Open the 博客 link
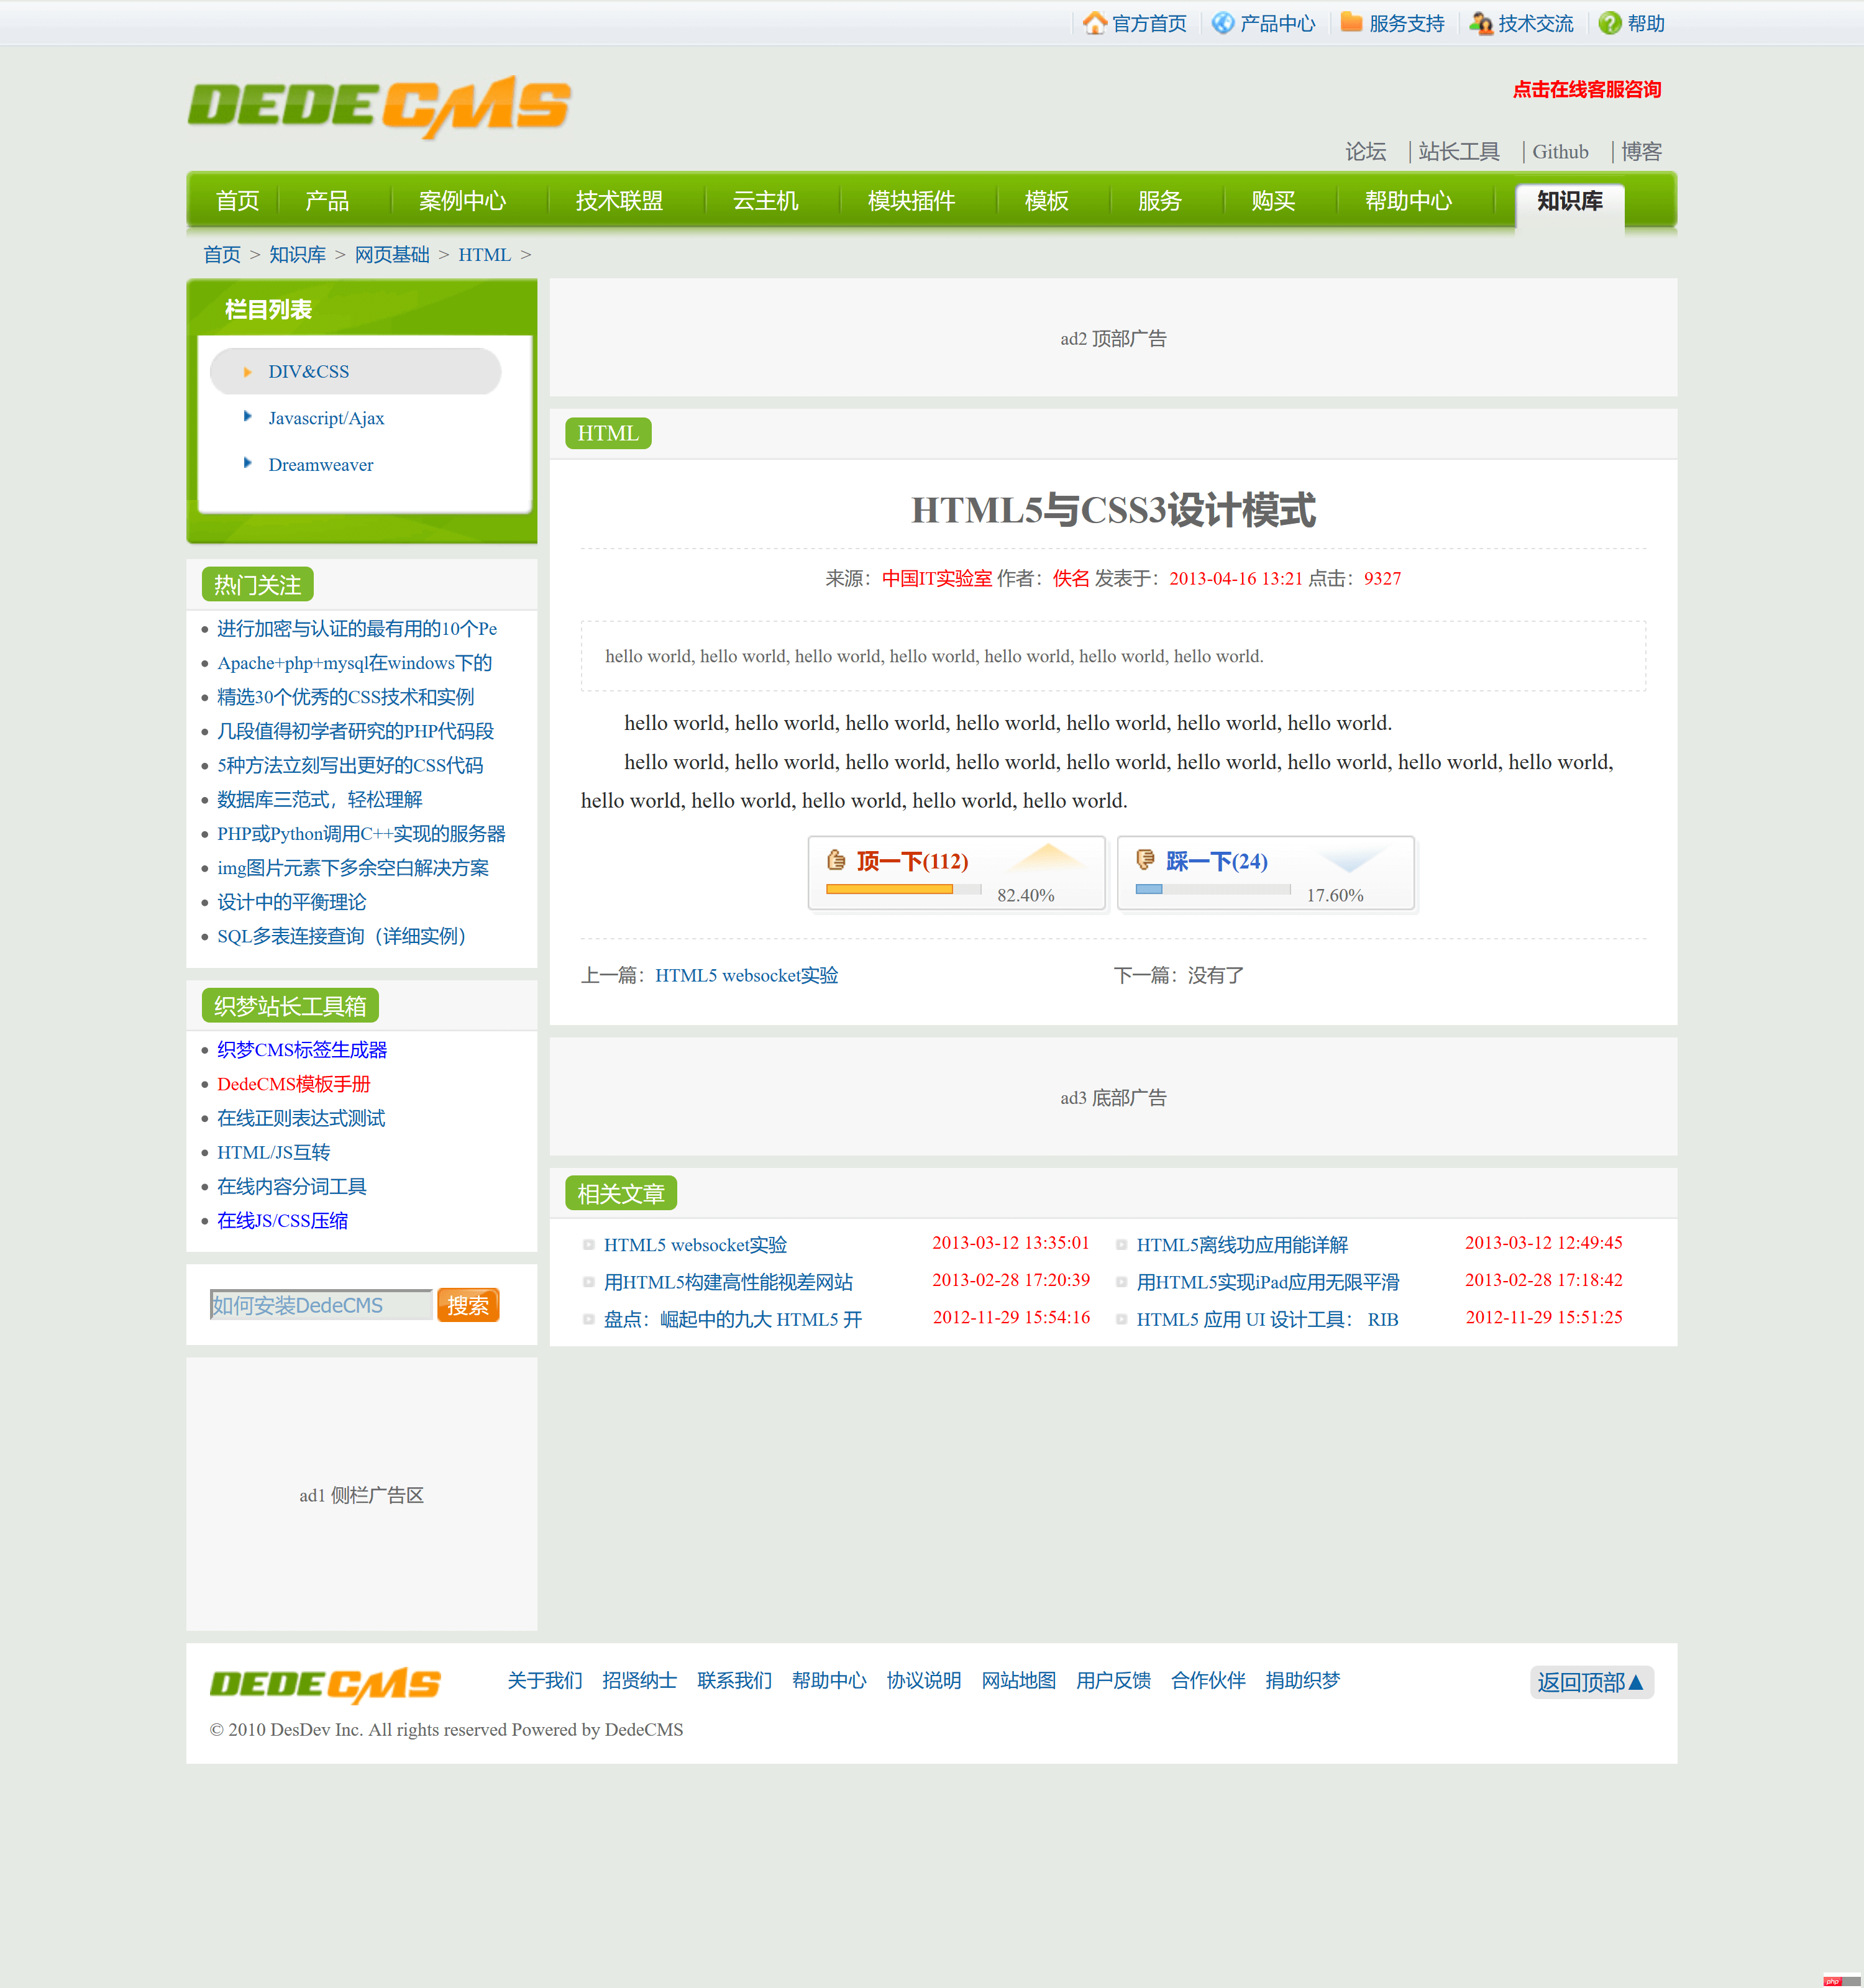This screenshot has height=1988, width=1864. [x=1641, y=151]
